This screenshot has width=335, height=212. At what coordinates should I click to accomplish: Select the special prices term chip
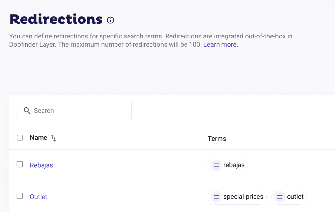coord(243,197)
